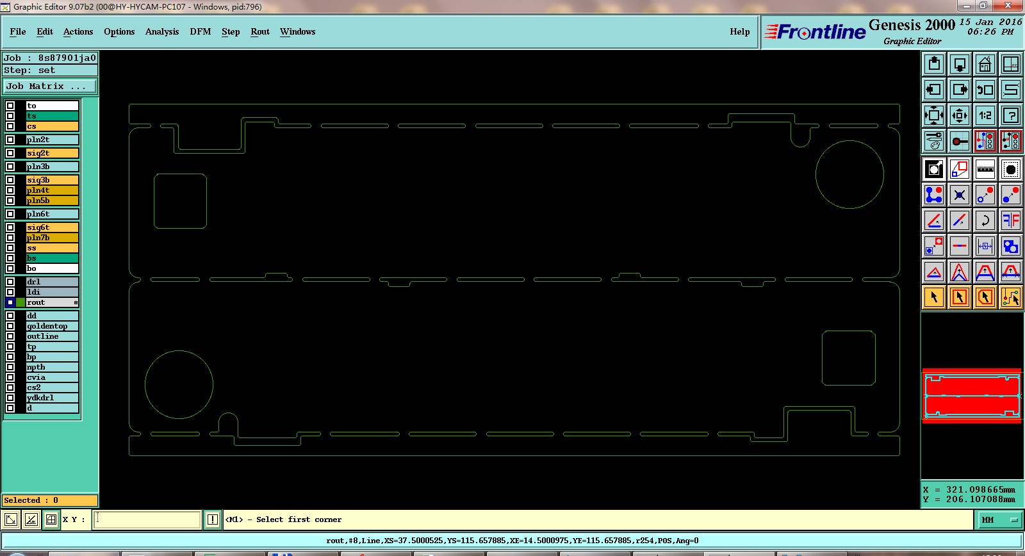Open the Actions menu
The width and height of the screenshot is (1025, 556).
click(78, 31)
